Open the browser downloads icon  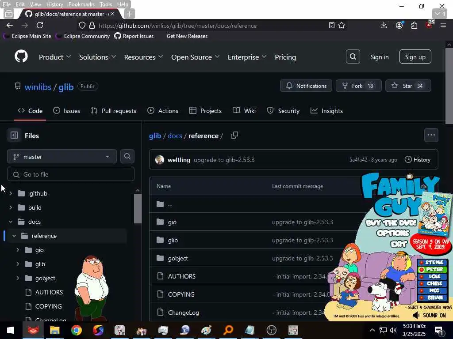coord(384,25)
